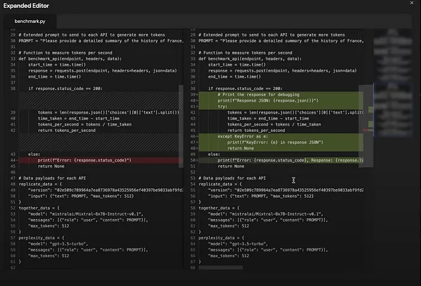Image resolution: width=421 pixels, height=286 pixels.
Task: Select the benchmark.py tab
Action: 30,21
